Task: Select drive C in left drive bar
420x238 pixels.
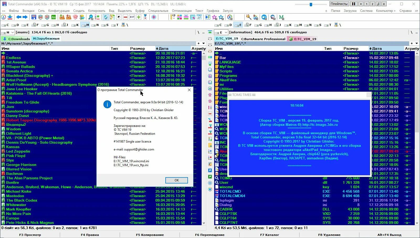Action: (5, 25)
